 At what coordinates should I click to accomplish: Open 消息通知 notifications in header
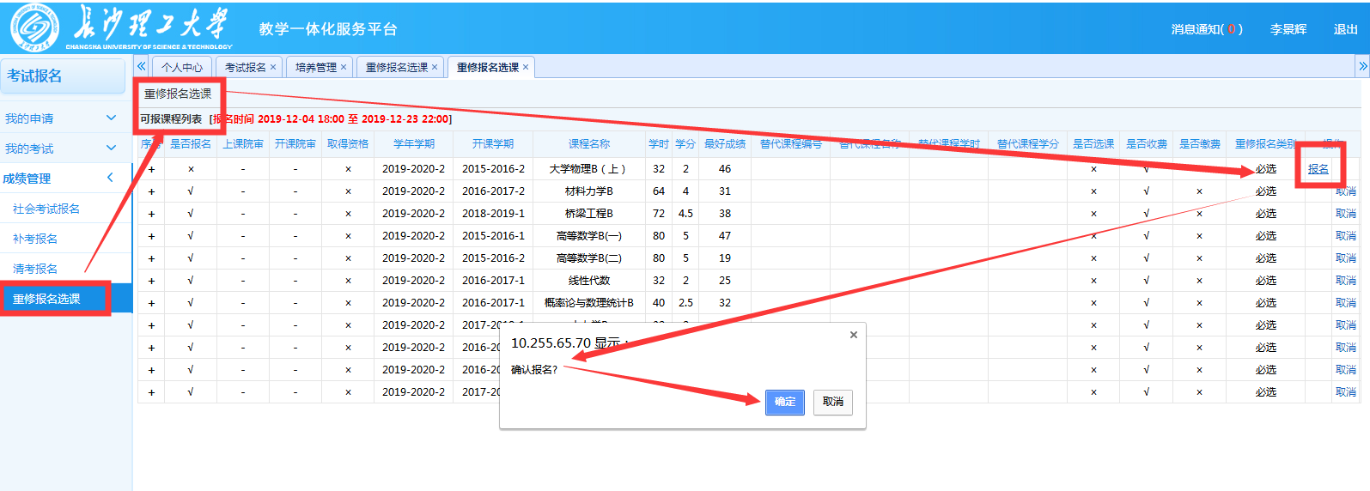(1206, 29)
